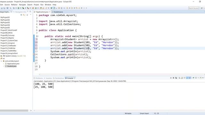Image resolution: width=205 pixels, height=115 pixels.
Task: Toggle Word Wrap in Console toolbar
Action: click(184, 78)
